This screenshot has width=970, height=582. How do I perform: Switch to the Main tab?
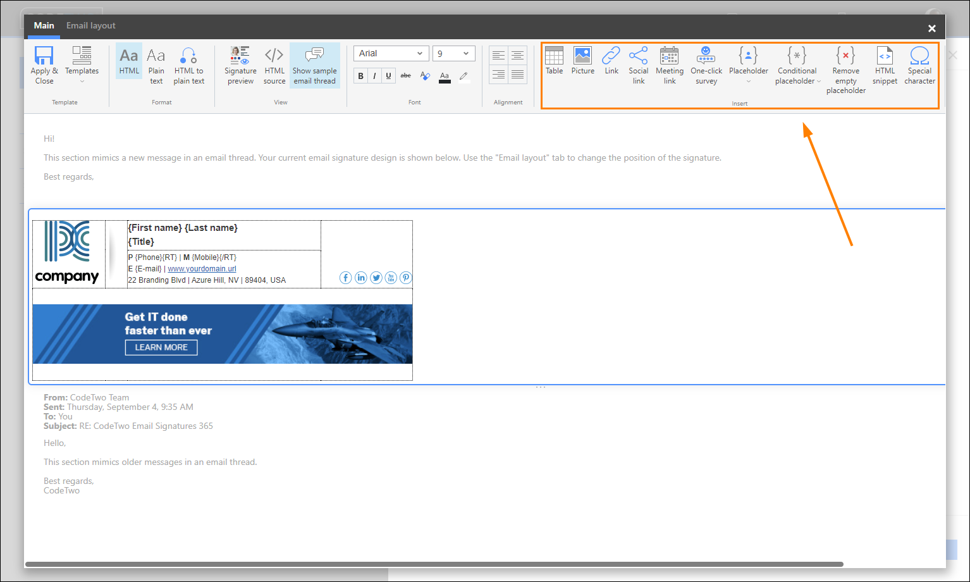tap(44, 26)
